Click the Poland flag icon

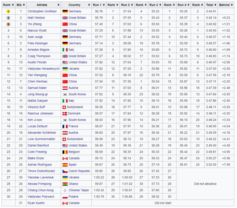click(x=65, y=197)
